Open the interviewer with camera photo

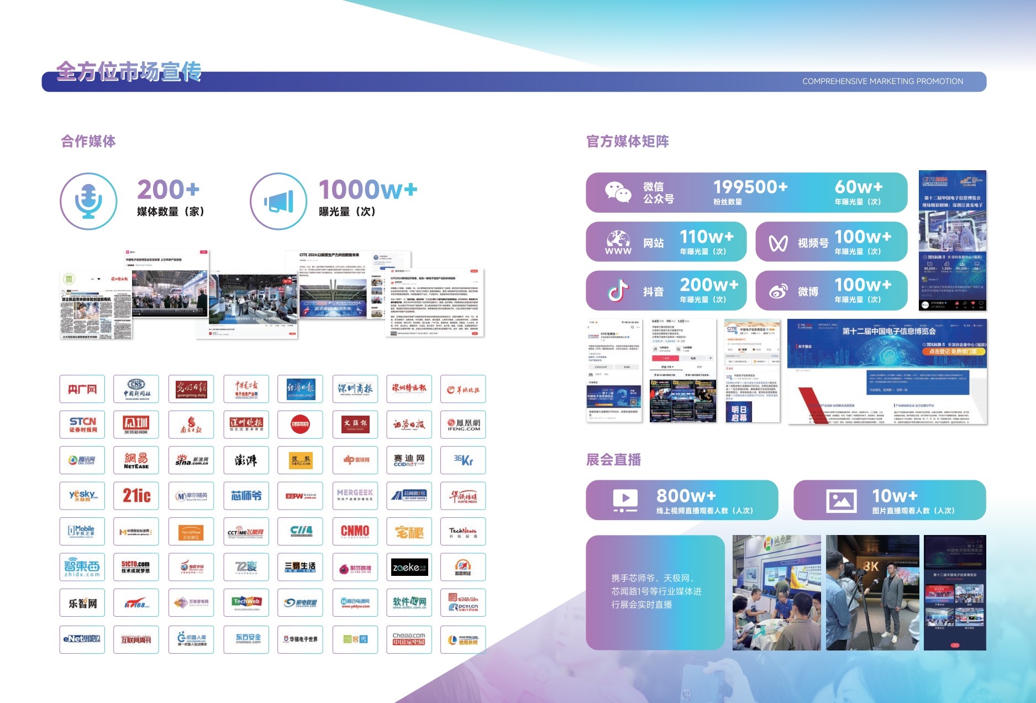pos(872,592)
